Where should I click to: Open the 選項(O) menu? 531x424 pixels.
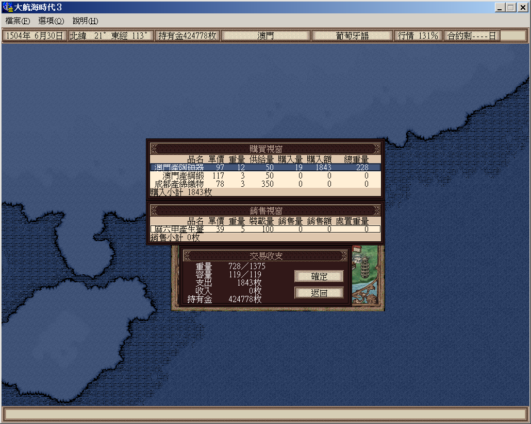coord(51,21)
